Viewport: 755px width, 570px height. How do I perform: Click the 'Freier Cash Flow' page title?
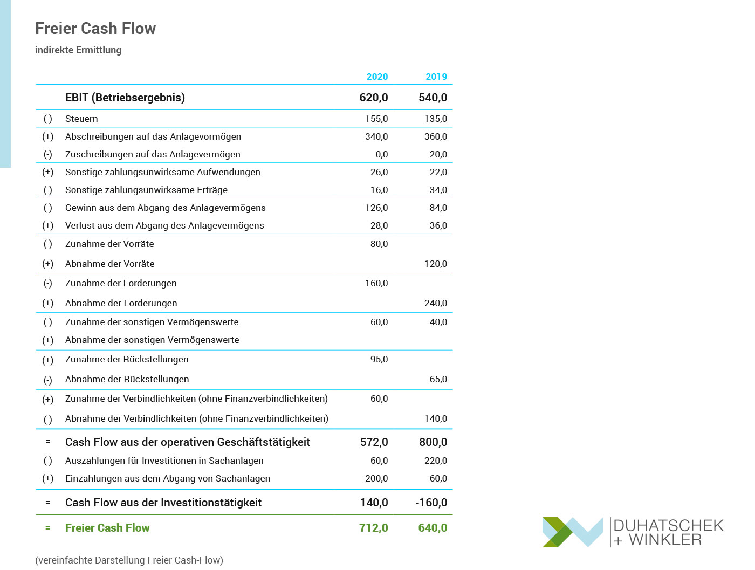[95, 28]
